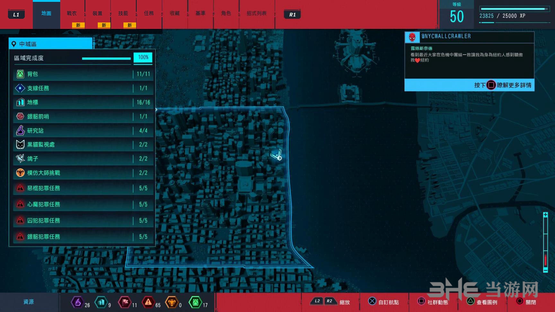Click the warning icon for 惡棍犯罪任務
Image resolution: width=555 pixels, height=312 pixels.
tap(20, 188)
